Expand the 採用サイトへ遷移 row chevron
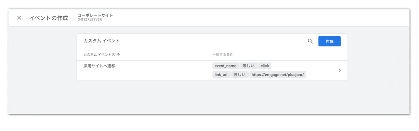Viewport: 419px width, 131px height. click(x=340, y=71)
